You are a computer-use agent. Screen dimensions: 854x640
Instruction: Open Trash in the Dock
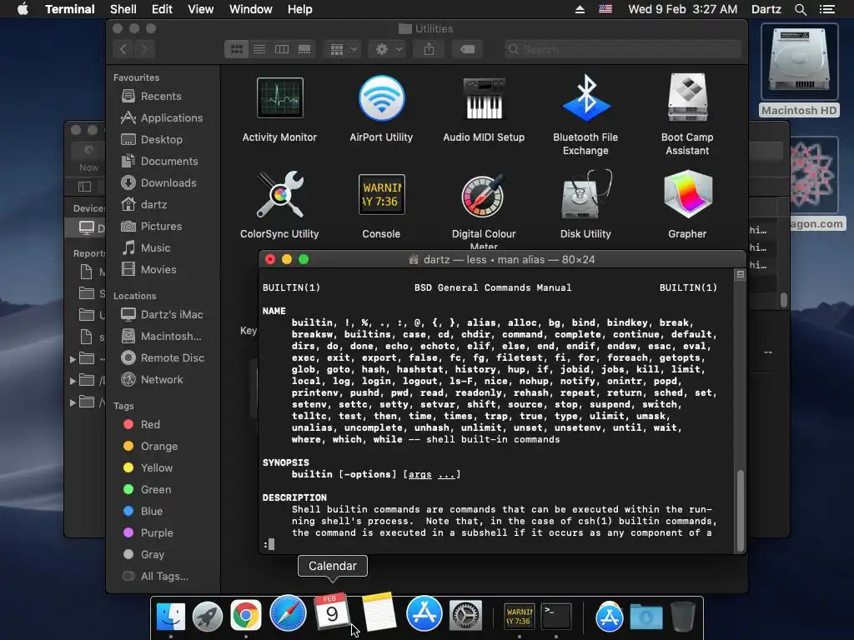click(x=682, y=616)
